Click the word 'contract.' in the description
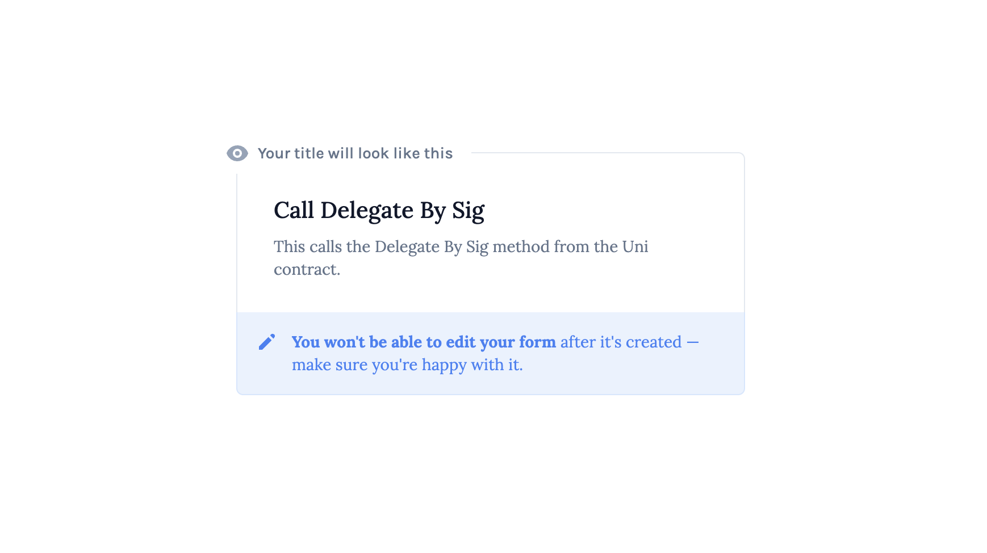Viewport: 987px width, 553px height. coord(307,269)
